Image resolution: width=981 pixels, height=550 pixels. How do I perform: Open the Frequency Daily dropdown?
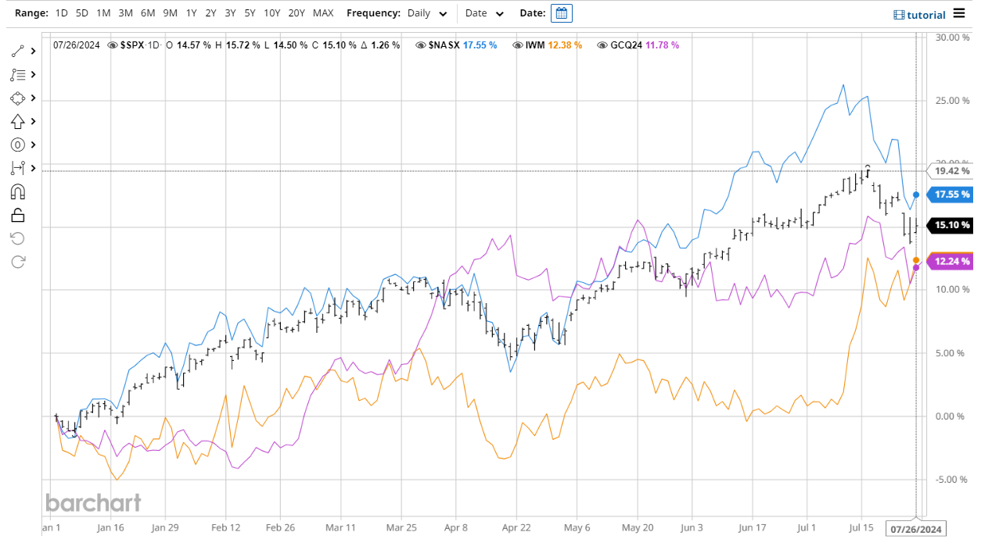[x=428, y=13]
